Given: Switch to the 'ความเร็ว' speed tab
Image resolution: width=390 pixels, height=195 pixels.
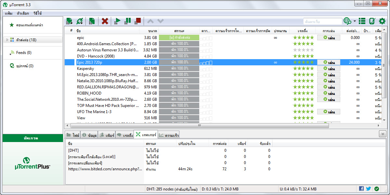Looking at the screenshot, I should coord(168,135).
